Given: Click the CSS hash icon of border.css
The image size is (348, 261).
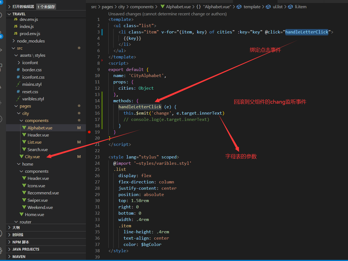Looking at the screenshot, I should click(x=18, y=70).
